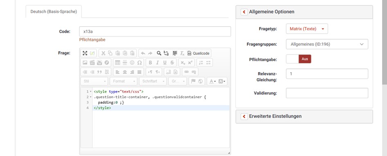Open the smiley emoticon picker
Viewport: 387px width, 156px height.
coord(132,63)
